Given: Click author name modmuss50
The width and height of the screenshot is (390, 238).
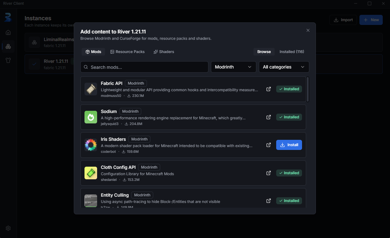Looking at the screenshot, I should 111,96.
